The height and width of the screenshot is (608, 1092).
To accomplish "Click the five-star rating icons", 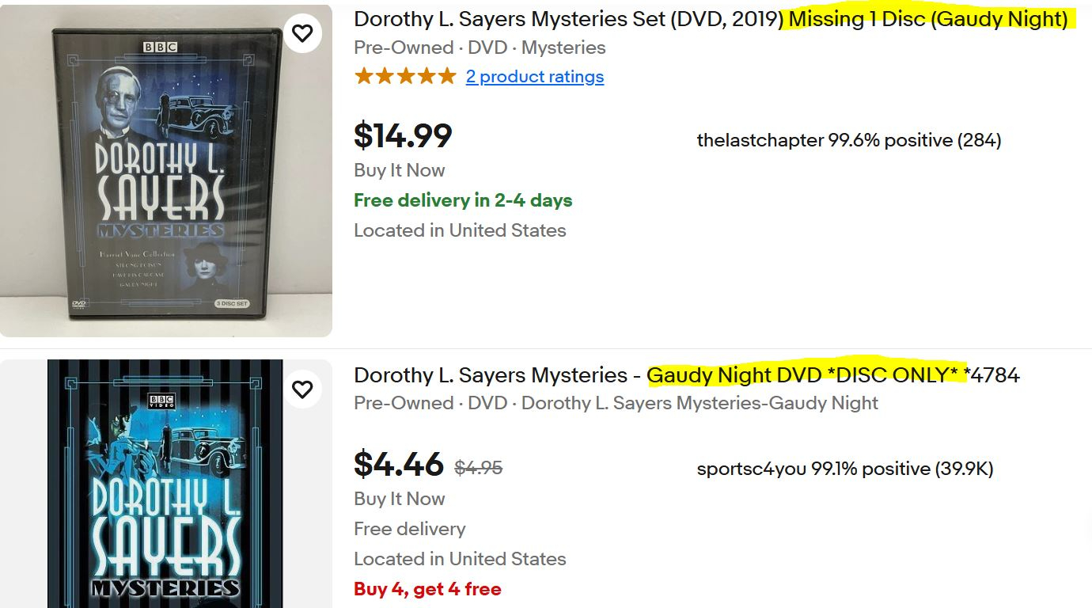I will [405, 77].
